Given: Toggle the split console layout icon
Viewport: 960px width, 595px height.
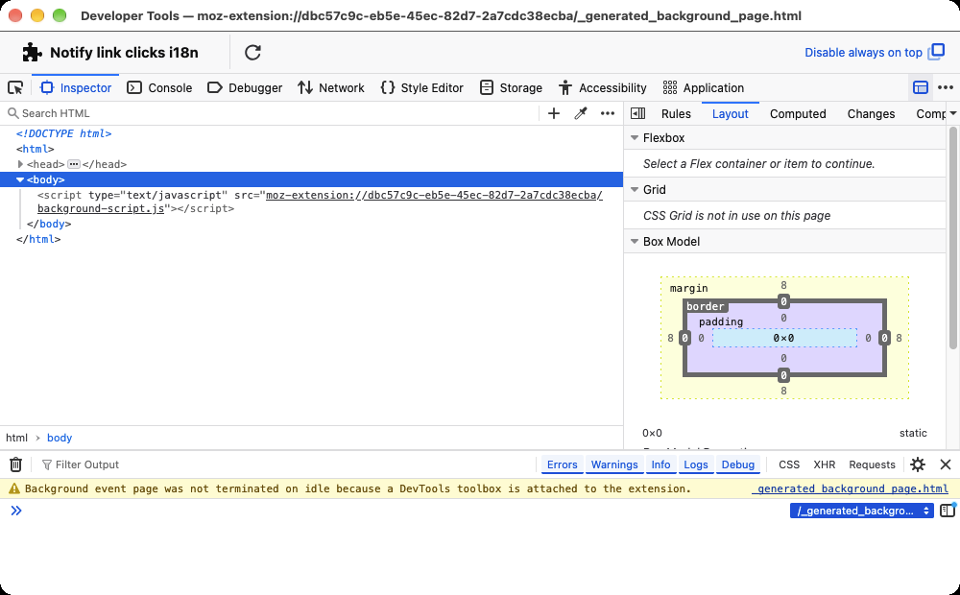Looking at the screenshot, I should (921, 87).
